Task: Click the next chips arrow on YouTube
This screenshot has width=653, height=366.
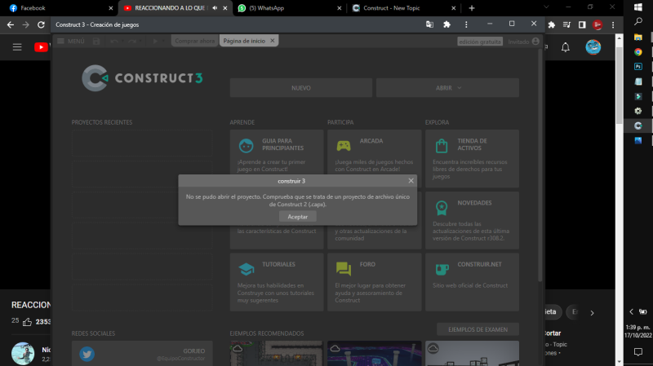Action: (x=592, y=313)
